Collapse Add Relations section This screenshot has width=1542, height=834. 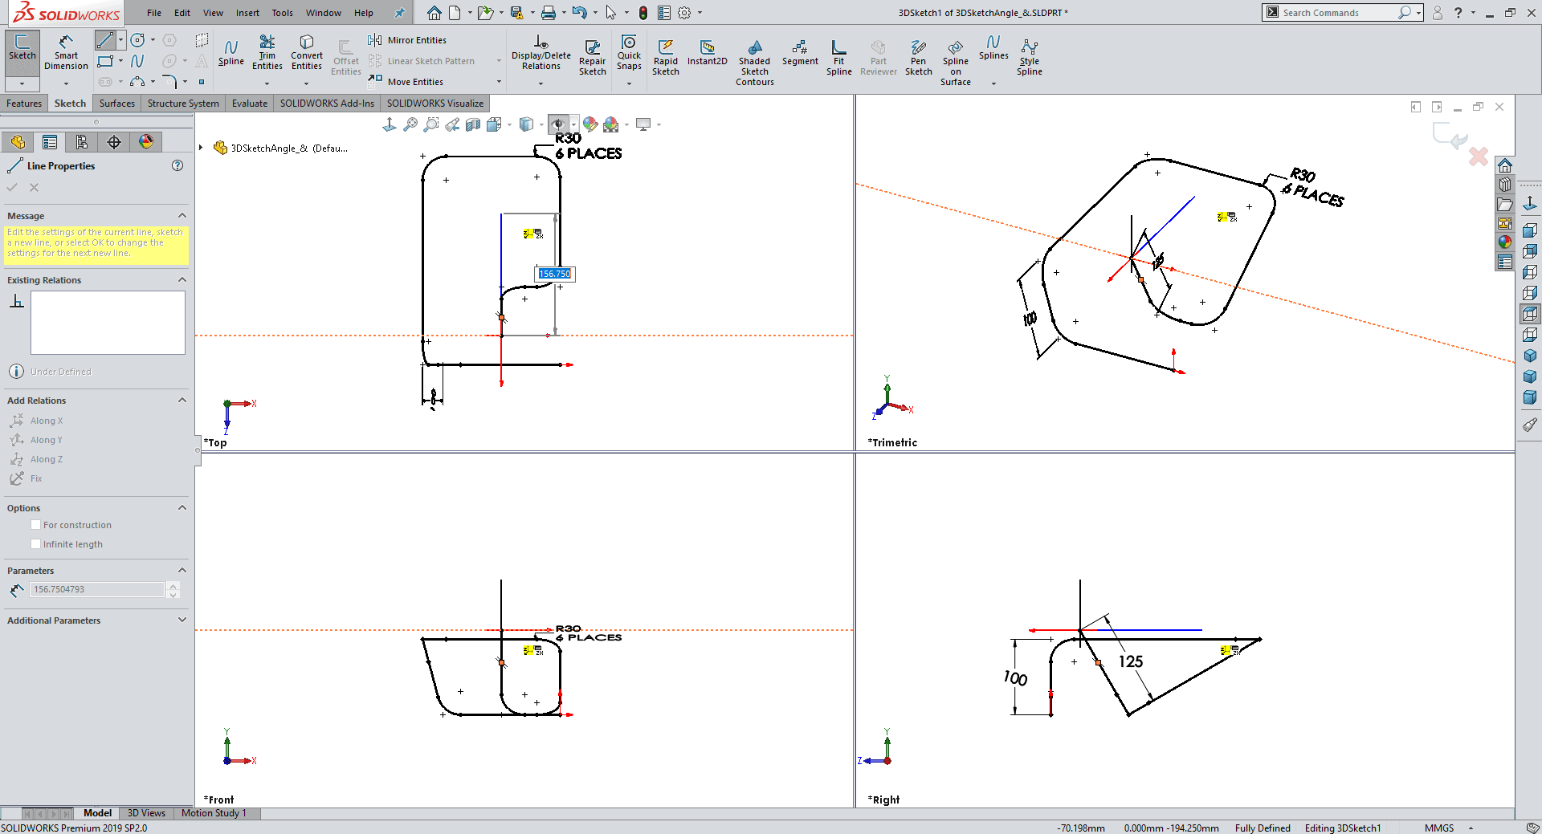pos(182,401)
